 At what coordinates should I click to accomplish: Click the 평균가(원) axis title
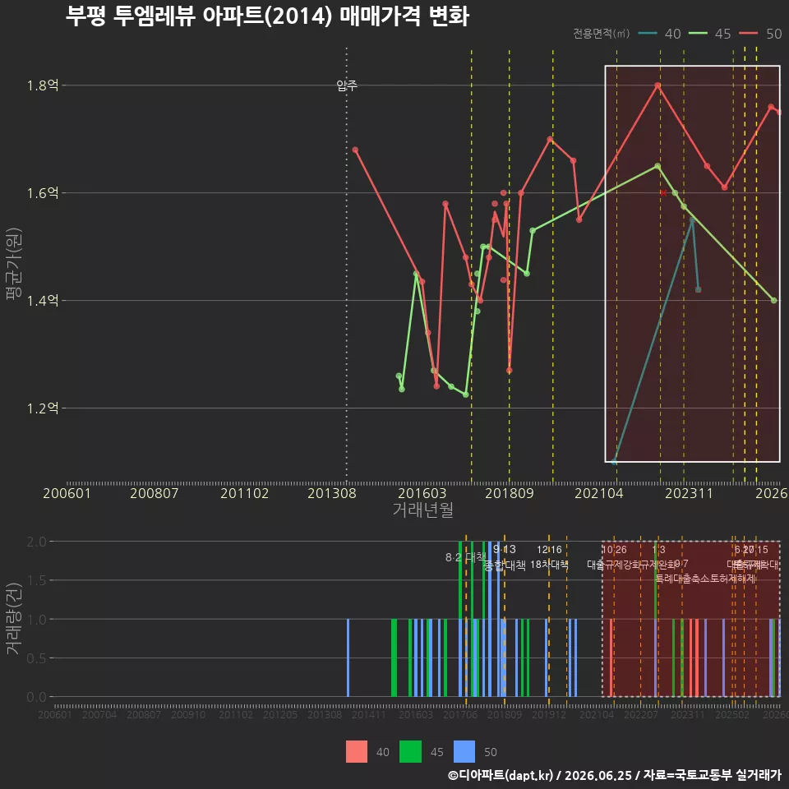pyautogui.click(x=14, y=264)
